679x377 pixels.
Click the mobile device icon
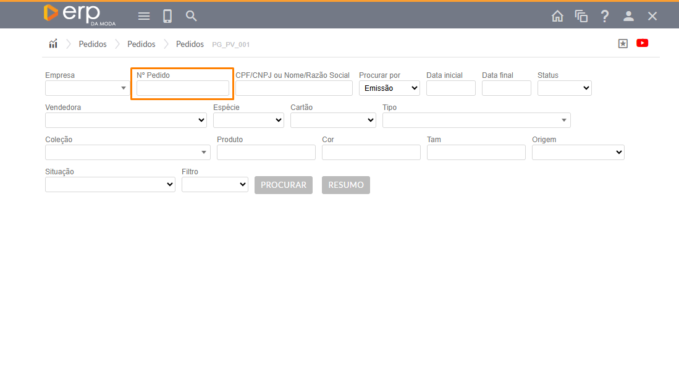[167, 16]
